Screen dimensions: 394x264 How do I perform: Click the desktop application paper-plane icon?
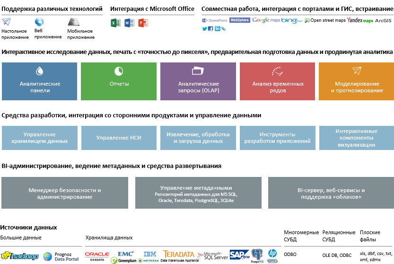tap(6, 22)
